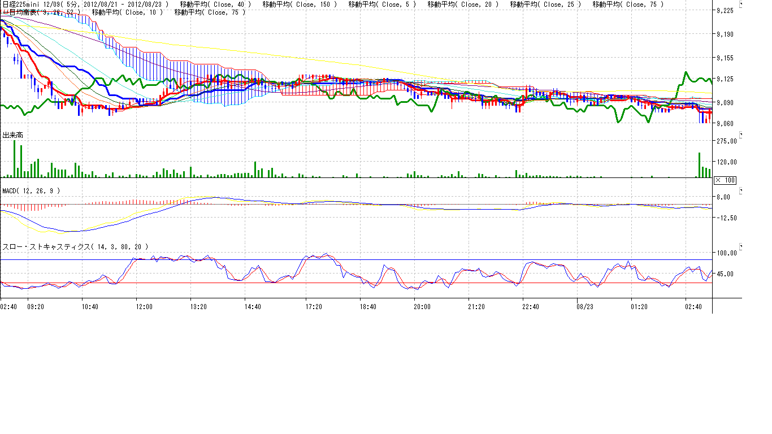Screen dimensions: 772x434
Task: Click the 日均衡表 Ichimoku indicator label
Action: (44, 12)
